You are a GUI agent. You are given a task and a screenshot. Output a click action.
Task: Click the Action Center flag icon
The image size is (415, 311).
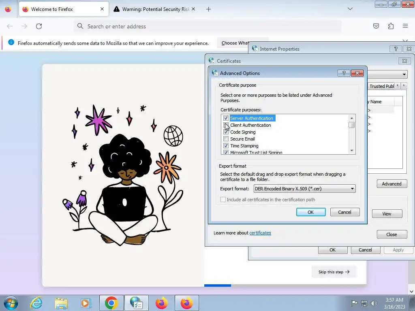tap(354, 303)
